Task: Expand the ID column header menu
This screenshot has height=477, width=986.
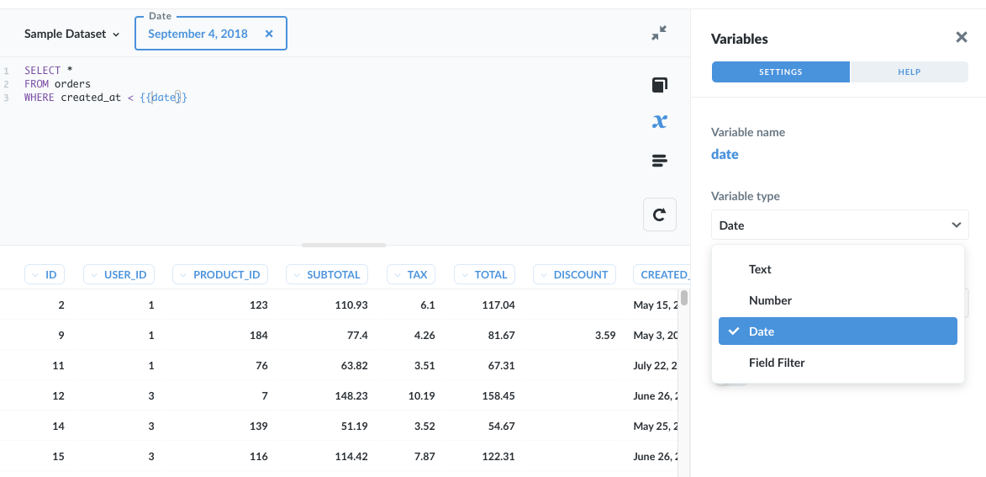Action: pos(44,274)
